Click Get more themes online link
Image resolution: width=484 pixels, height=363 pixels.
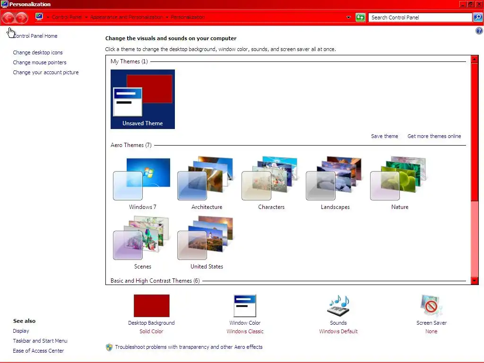(x=434, y=136)
